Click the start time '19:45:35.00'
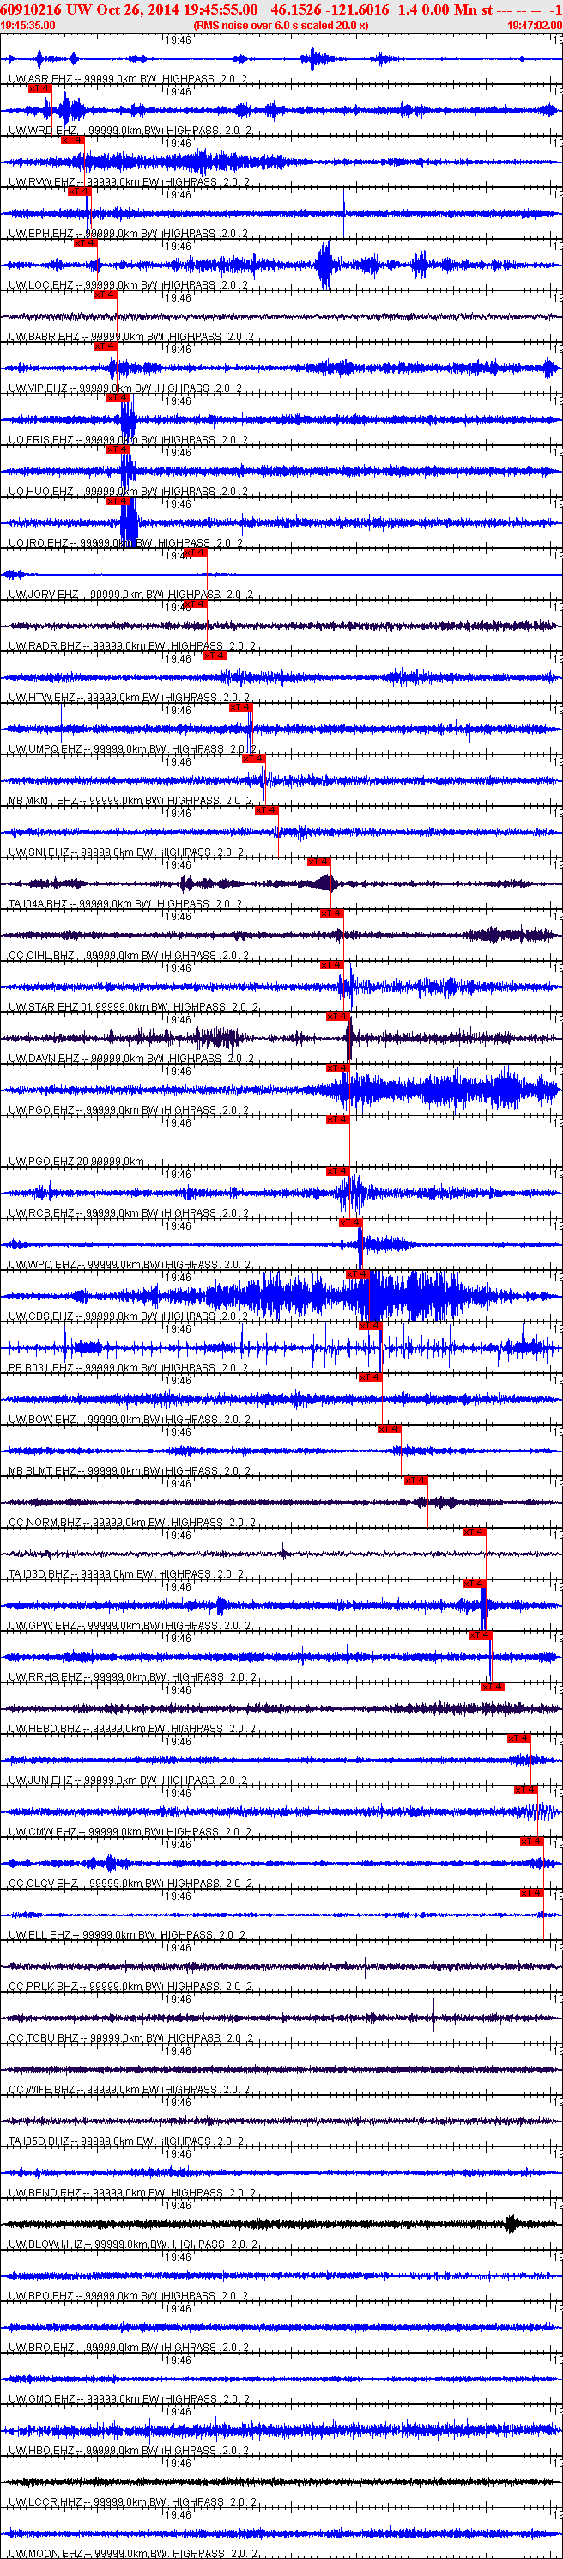 click(27, 26)
